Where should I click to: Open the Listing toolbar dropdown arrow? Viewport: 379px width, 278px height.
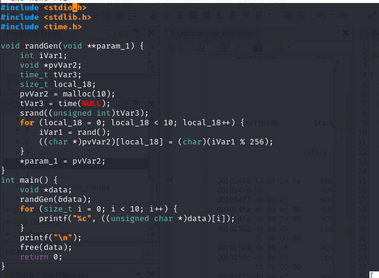click(289, 47)
